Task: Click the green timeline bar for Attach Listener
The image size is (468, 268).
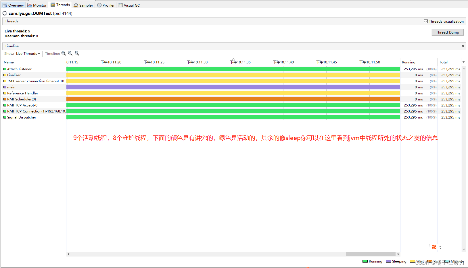Action: point(233,69)
